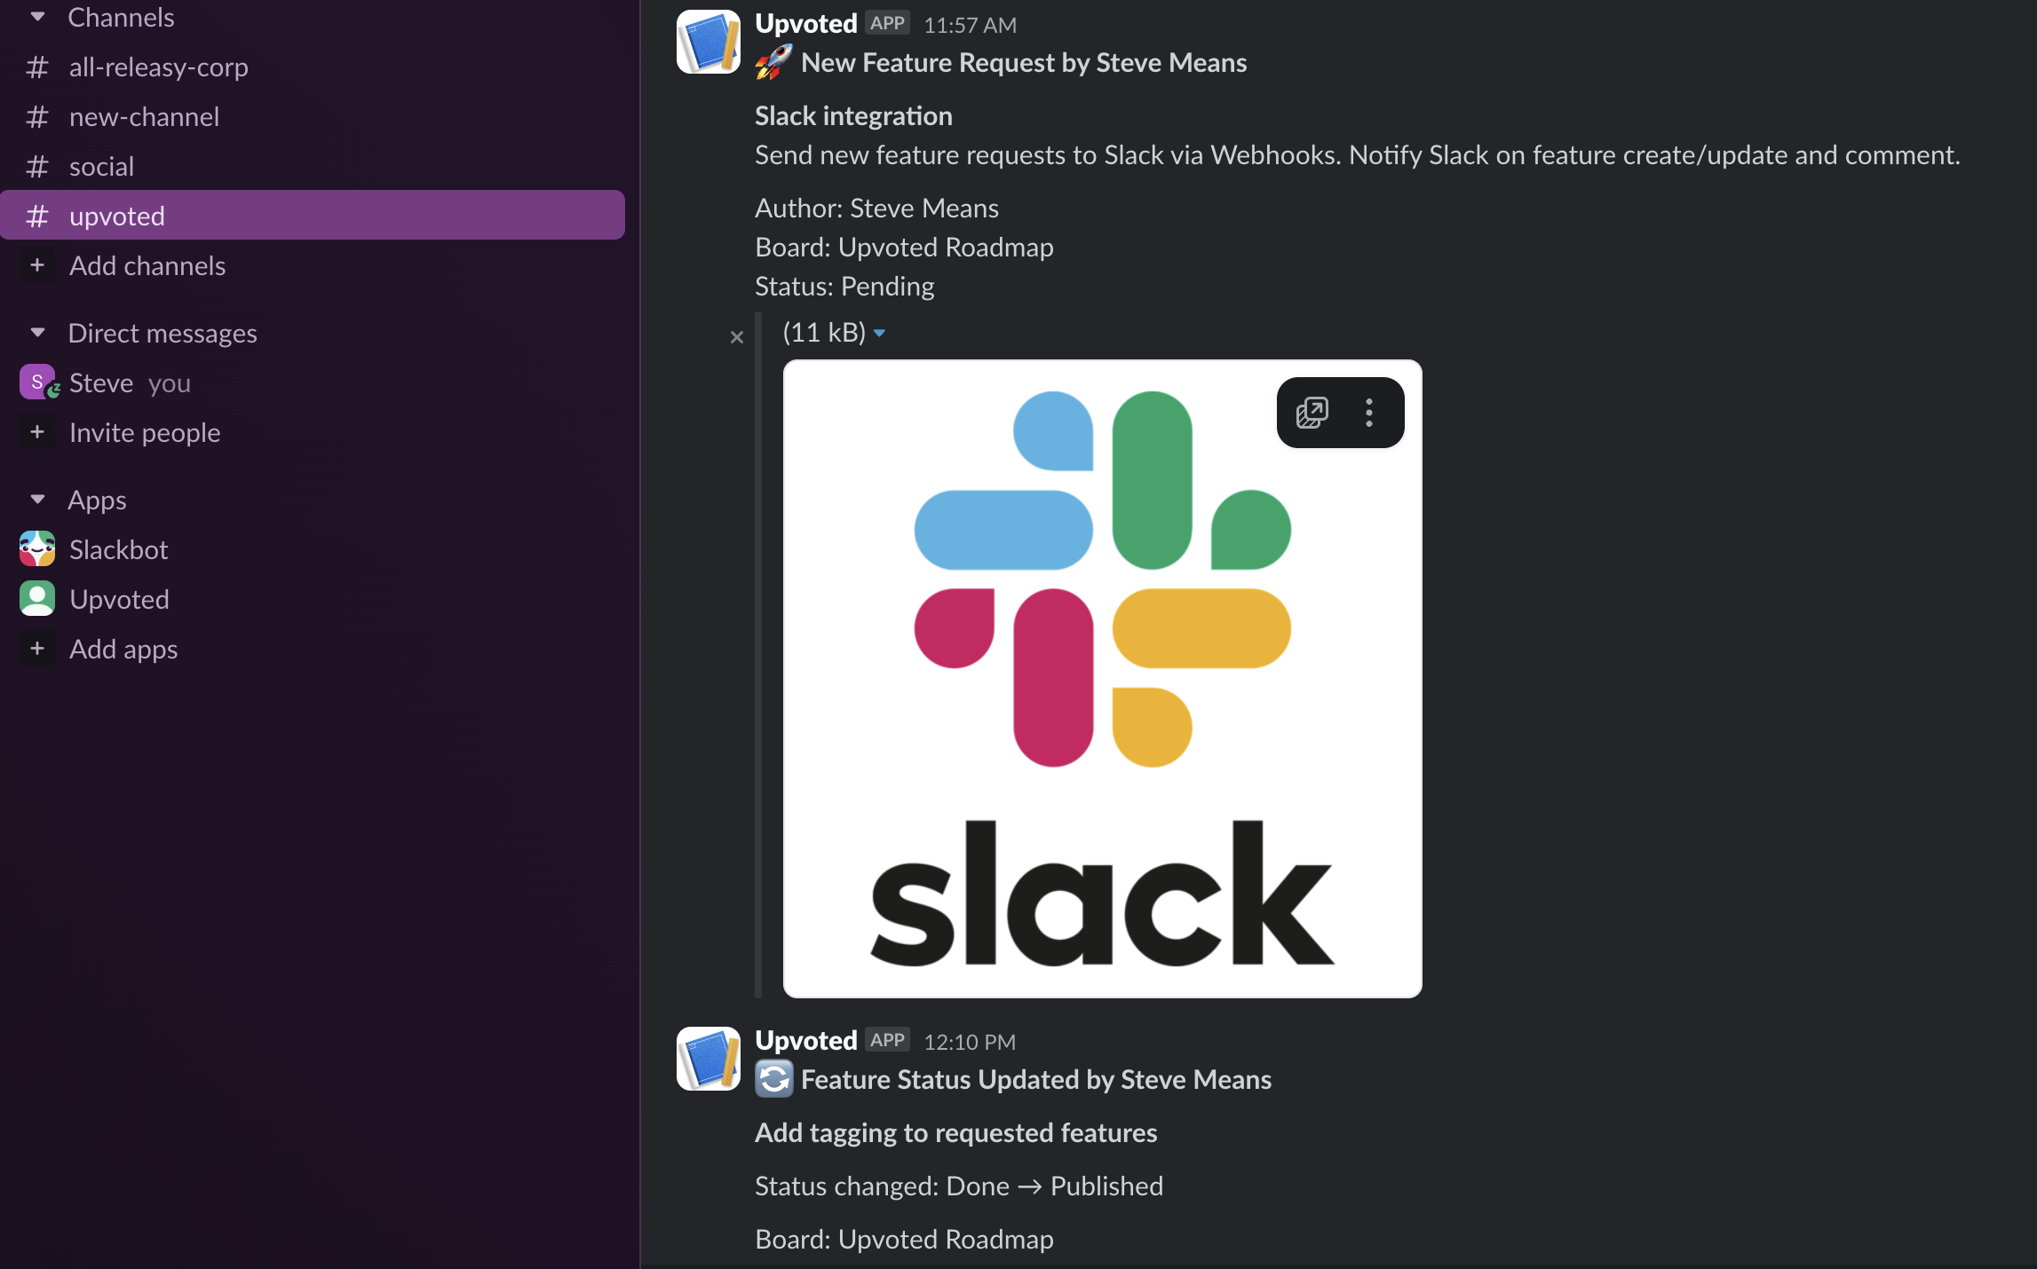Collapse the Apps section
Screen dimensions: 2037x1269
pos(37,500)
